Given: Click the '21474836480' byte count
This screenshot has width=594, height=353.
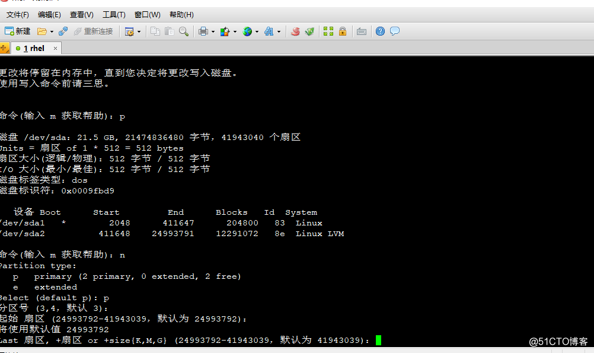Looking at the screenshot, I should [154, 137].
